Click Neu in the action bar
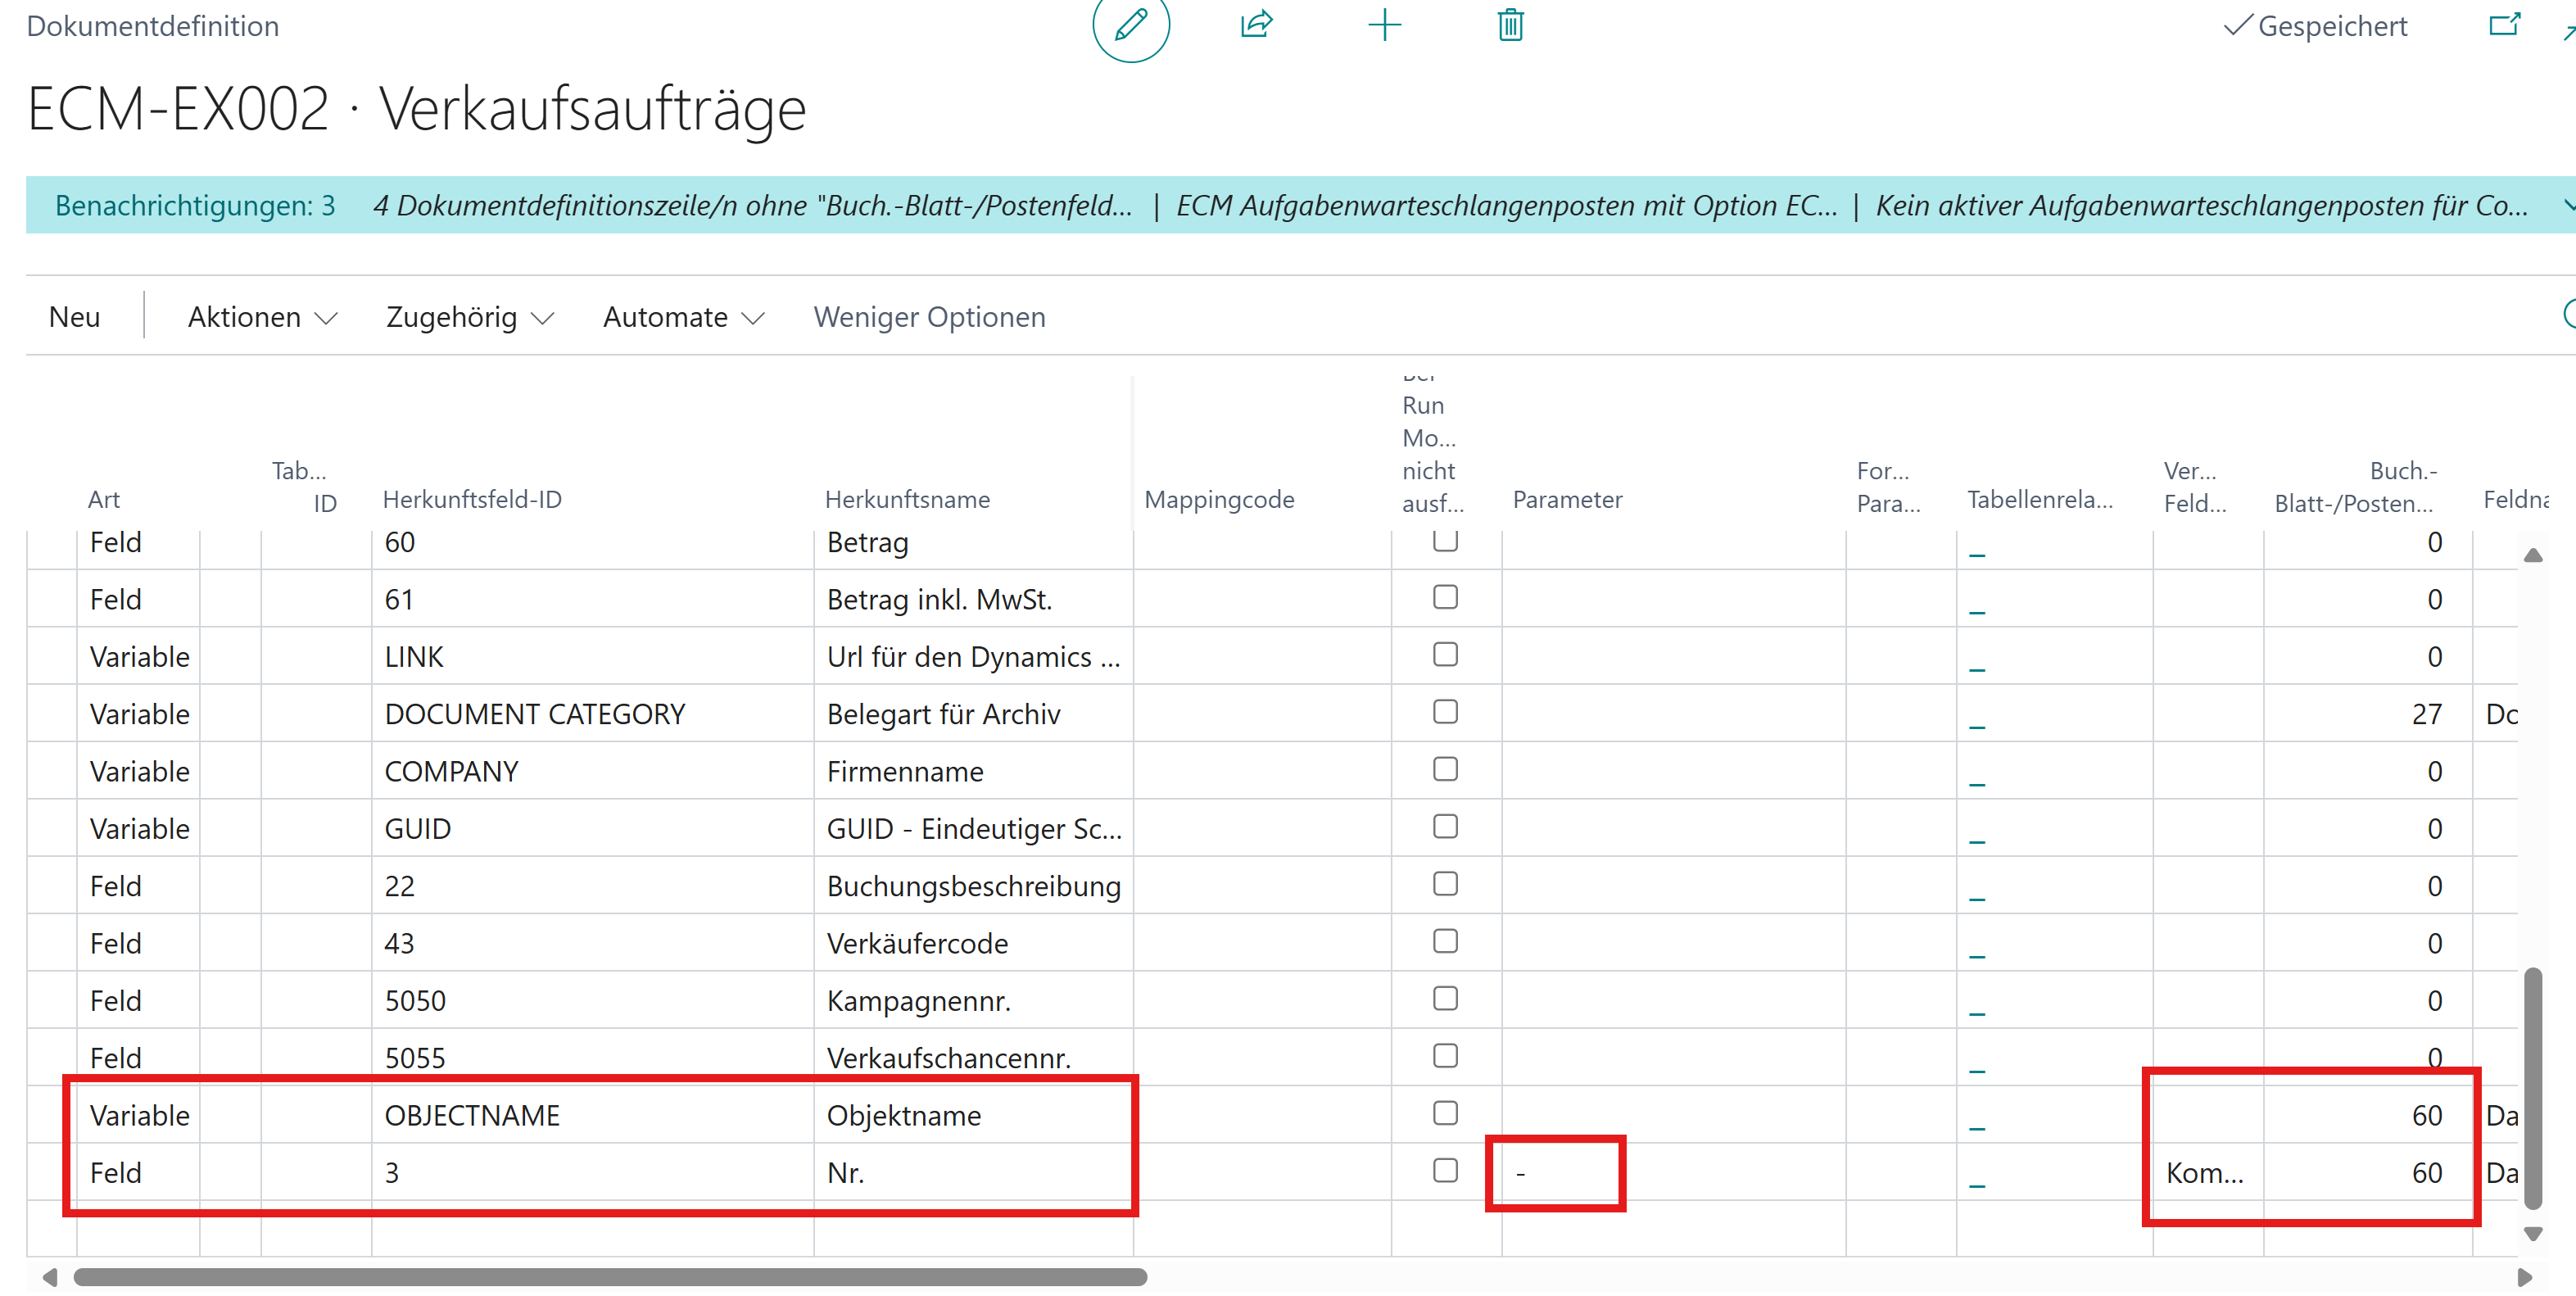 point(74,317)
